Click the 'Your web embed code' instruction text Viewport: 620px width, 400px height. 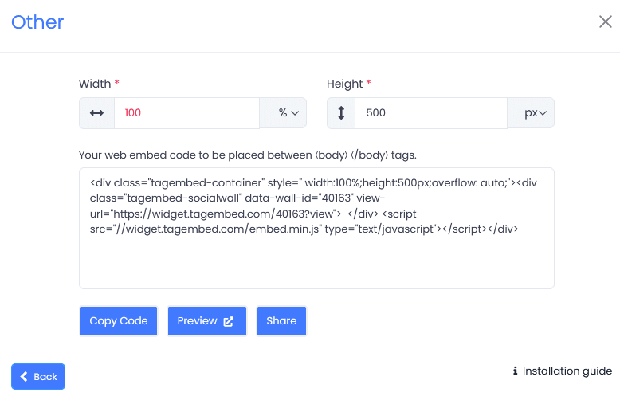[248, 155]
